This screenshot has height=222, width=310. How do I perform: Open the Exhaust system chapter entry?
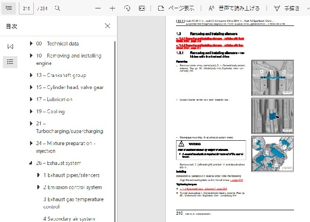point(59,163)
